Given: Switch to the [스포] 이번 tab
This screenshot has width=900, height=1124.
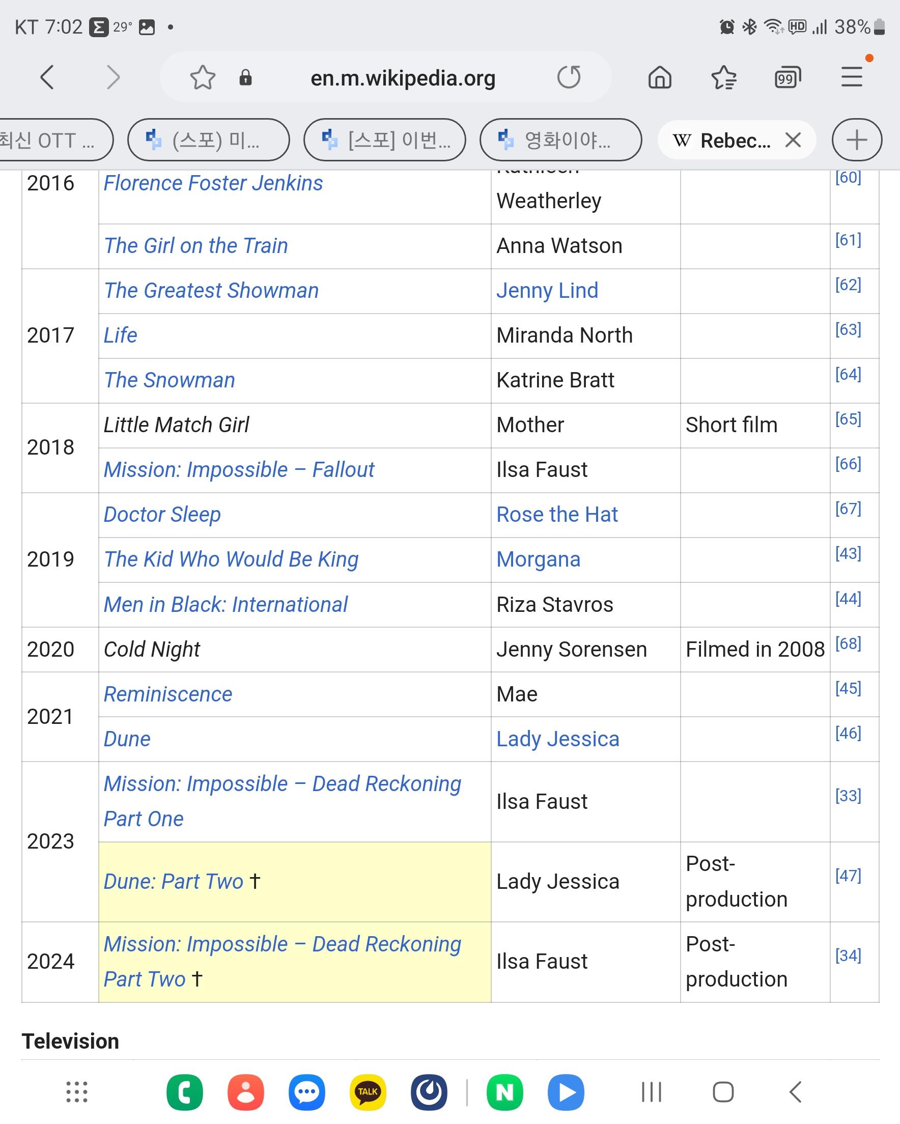Looking at the screenshot, I should point(385,139).
